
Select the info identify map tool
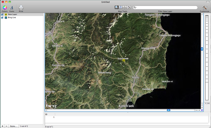coord(121,7)
